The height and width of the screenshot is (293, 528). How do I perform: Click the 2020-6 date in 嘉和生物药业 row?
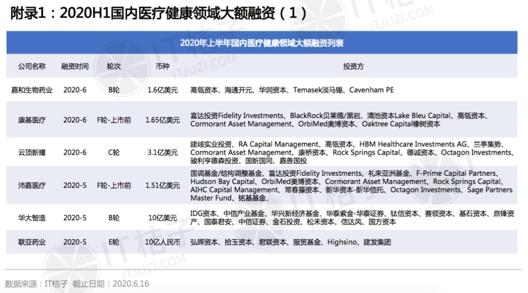coord(75,90)
